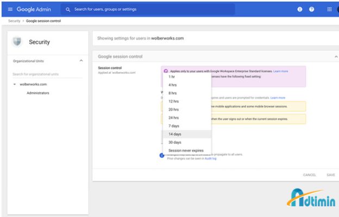Viewport: 339px width, 217px height.
Task: Choose 12 hrs session duration
Action: pos(187,101)
